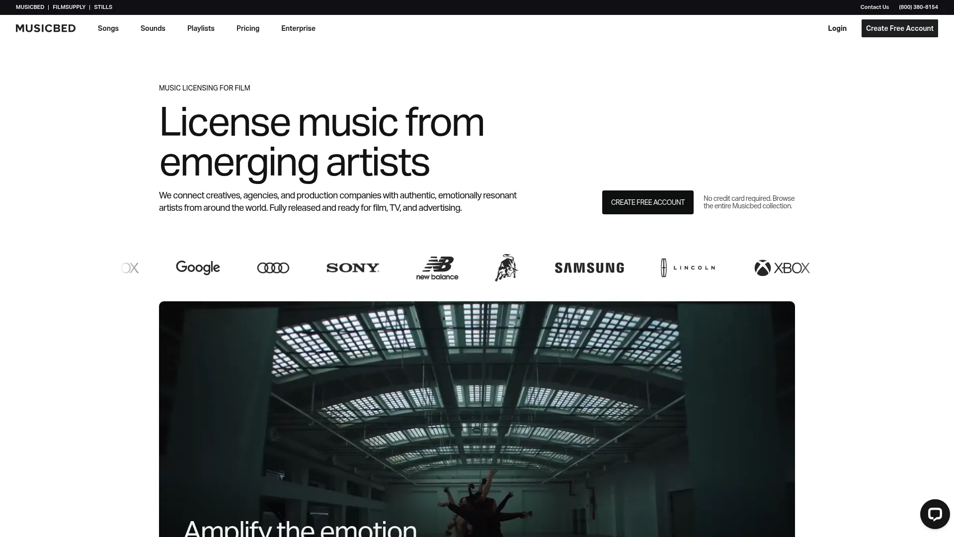Click the New Balance logo

[437, 268]
